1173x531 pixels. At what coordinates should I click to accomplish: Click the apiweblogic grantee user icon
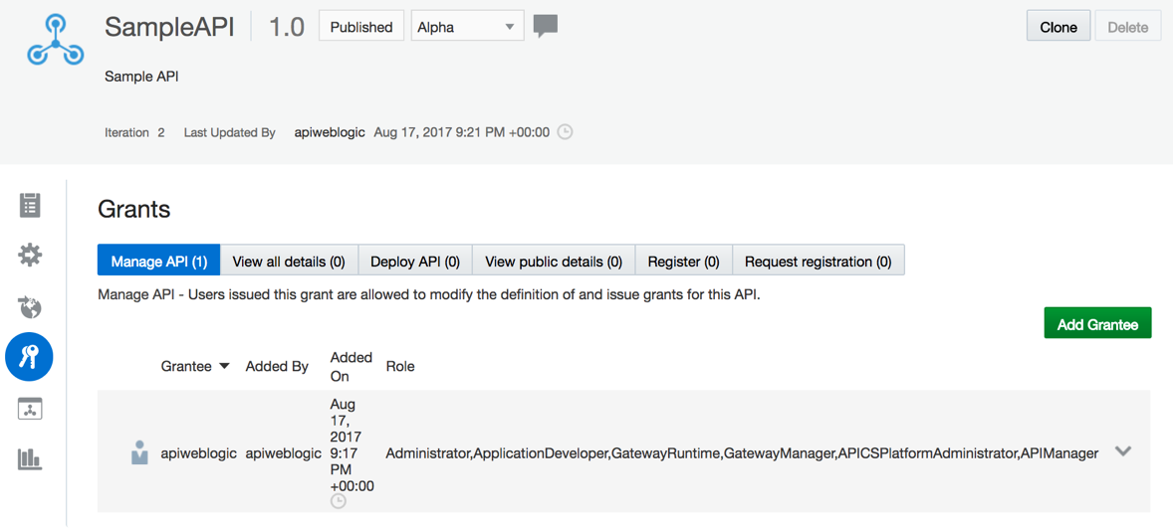coord(139,452)
